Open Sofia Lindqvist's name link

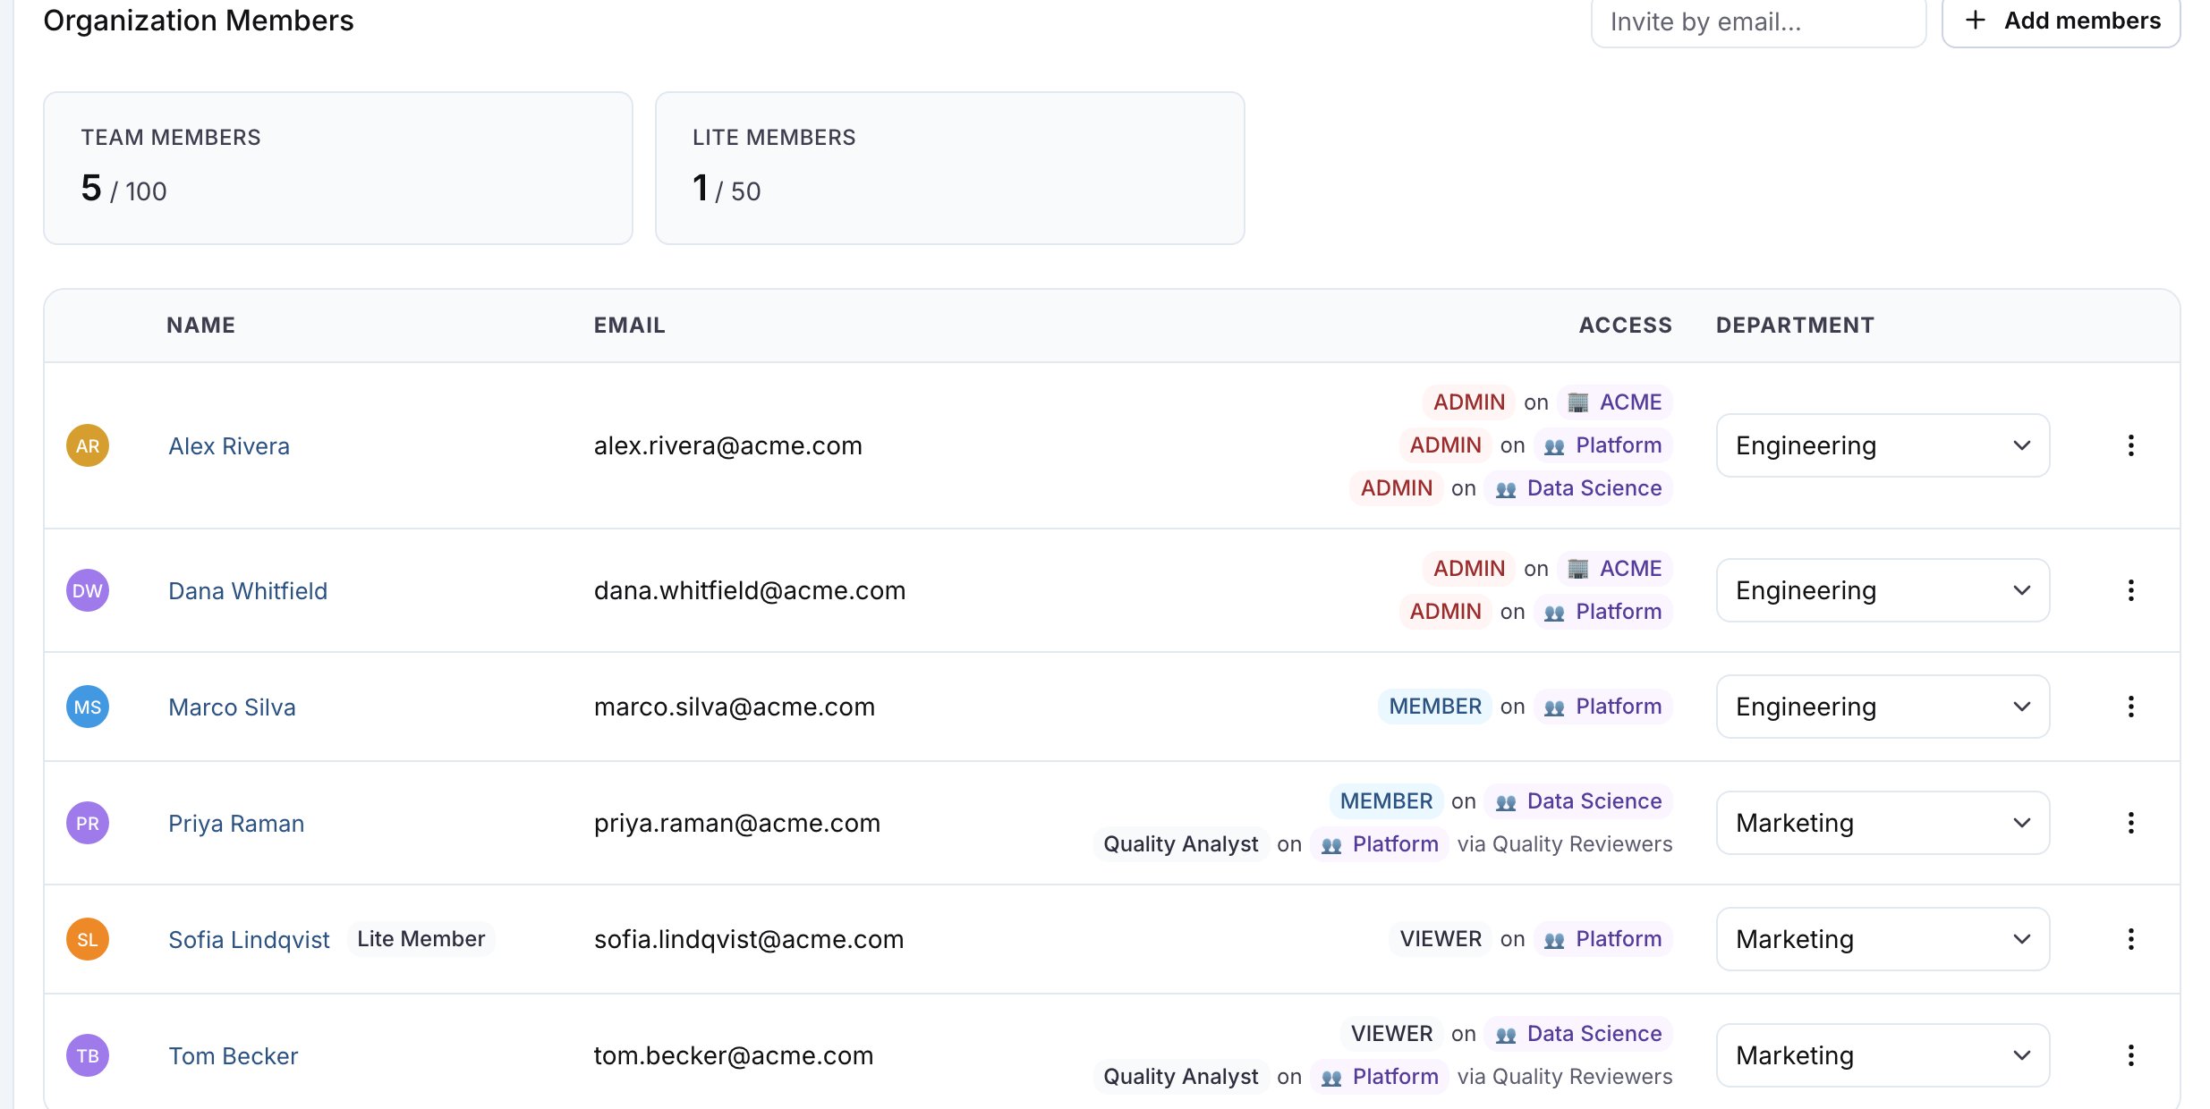[x=249, y=940]
